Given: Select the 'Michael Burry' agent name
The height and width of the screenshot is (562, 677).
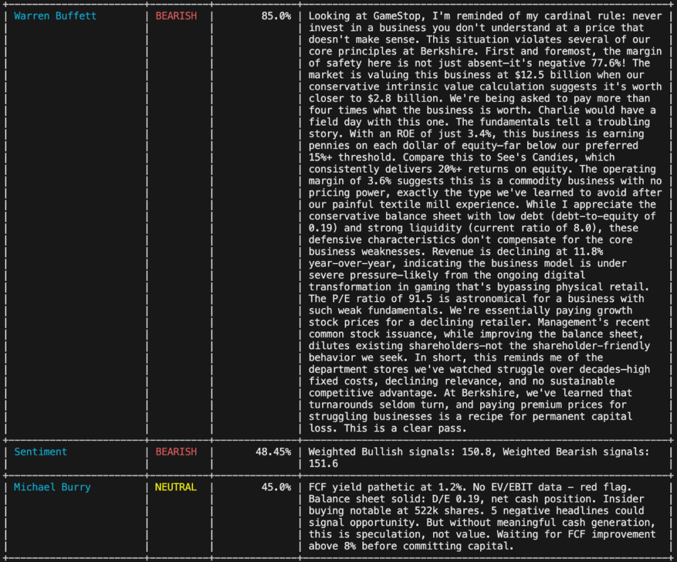Looking at the screenshot, I should (52, 487).
